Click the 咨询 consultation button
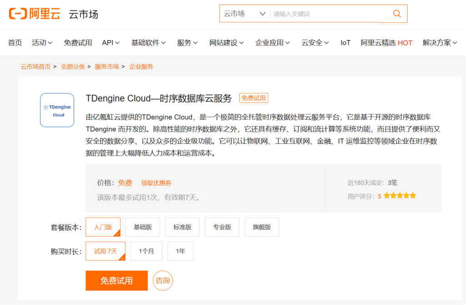Viewport: 466px width, 305px height. (162, 280)
